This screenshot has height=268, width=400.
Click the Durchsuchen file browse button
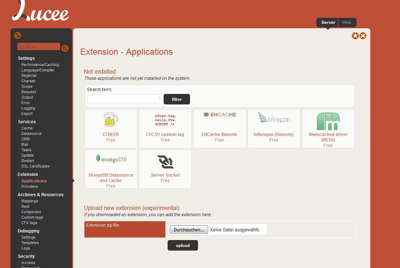[189, 230]
